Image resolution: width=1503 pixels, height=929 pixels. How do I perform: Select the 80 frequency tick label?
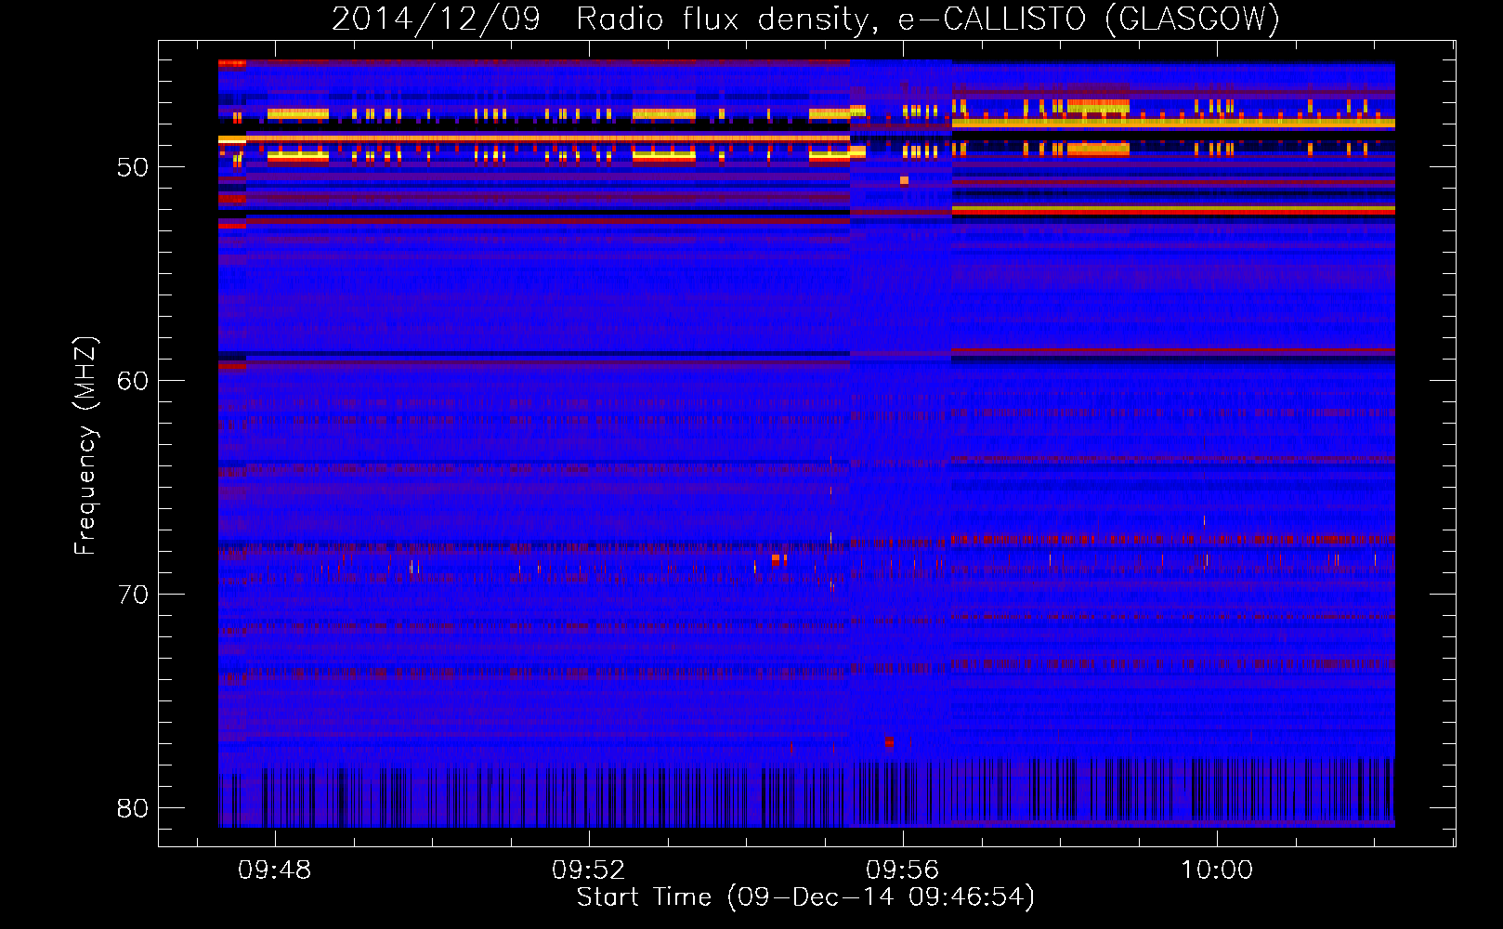point(133,808)
